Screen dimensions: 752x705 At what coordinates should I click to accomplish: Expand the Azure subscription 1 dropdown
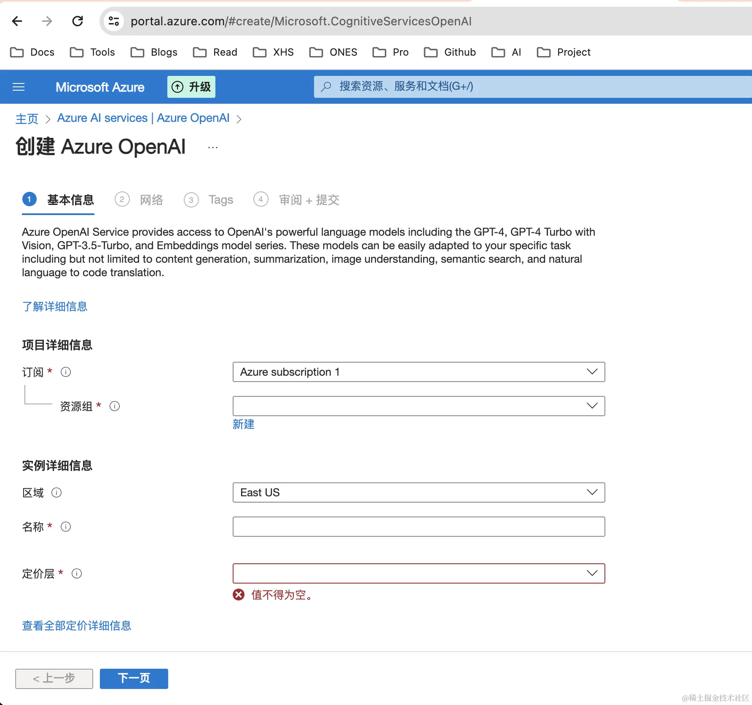(419, 372)
